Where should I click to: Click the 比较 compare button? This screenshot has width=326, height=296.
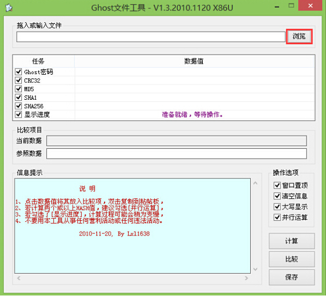pyautogui.click(x=292, y=259)
